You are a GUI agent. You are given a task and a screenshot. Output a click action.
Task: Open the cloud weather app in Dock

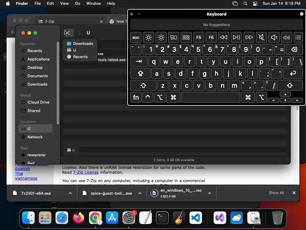[x=237, y=218]
